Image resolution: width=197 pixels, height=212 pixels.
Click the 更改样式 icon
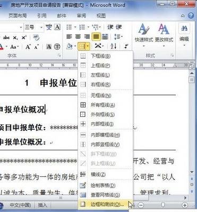164,35
